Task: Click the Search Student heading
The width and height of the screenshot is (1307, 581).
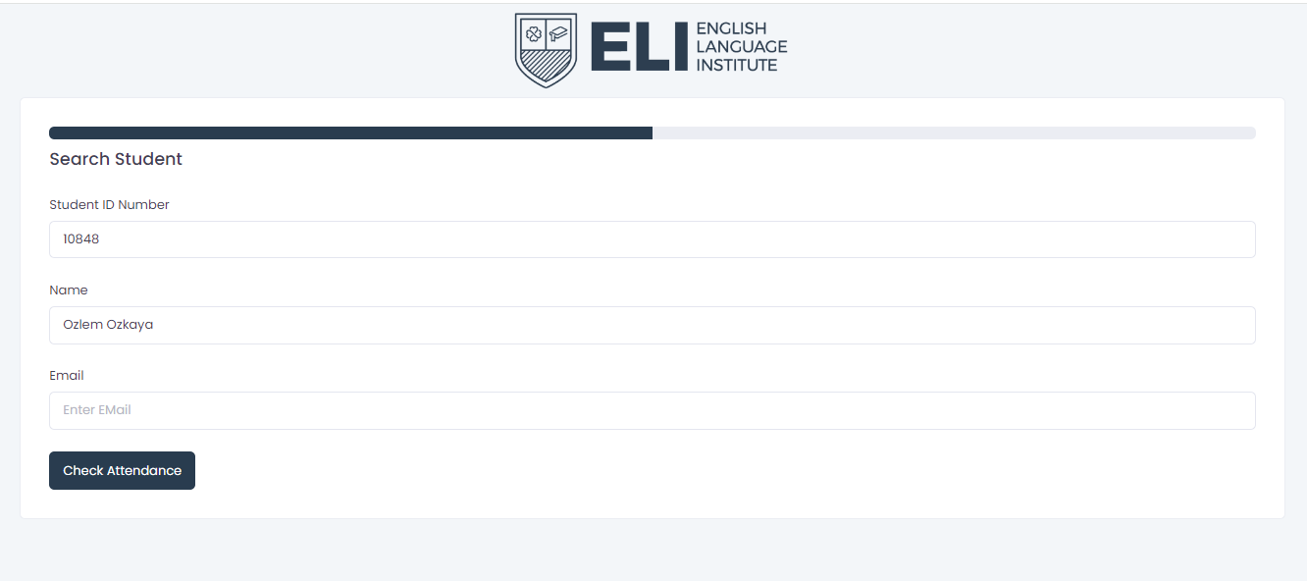Action: [x=116, y=159]
